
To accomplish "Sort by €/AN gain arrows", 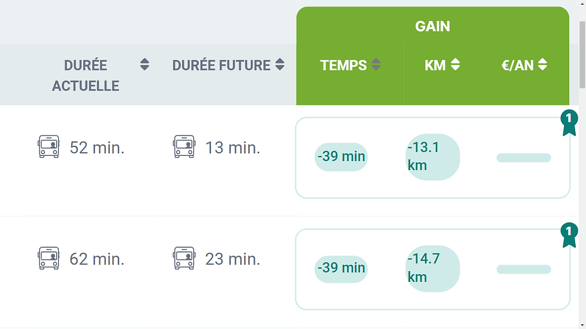I will coord(543,64).
